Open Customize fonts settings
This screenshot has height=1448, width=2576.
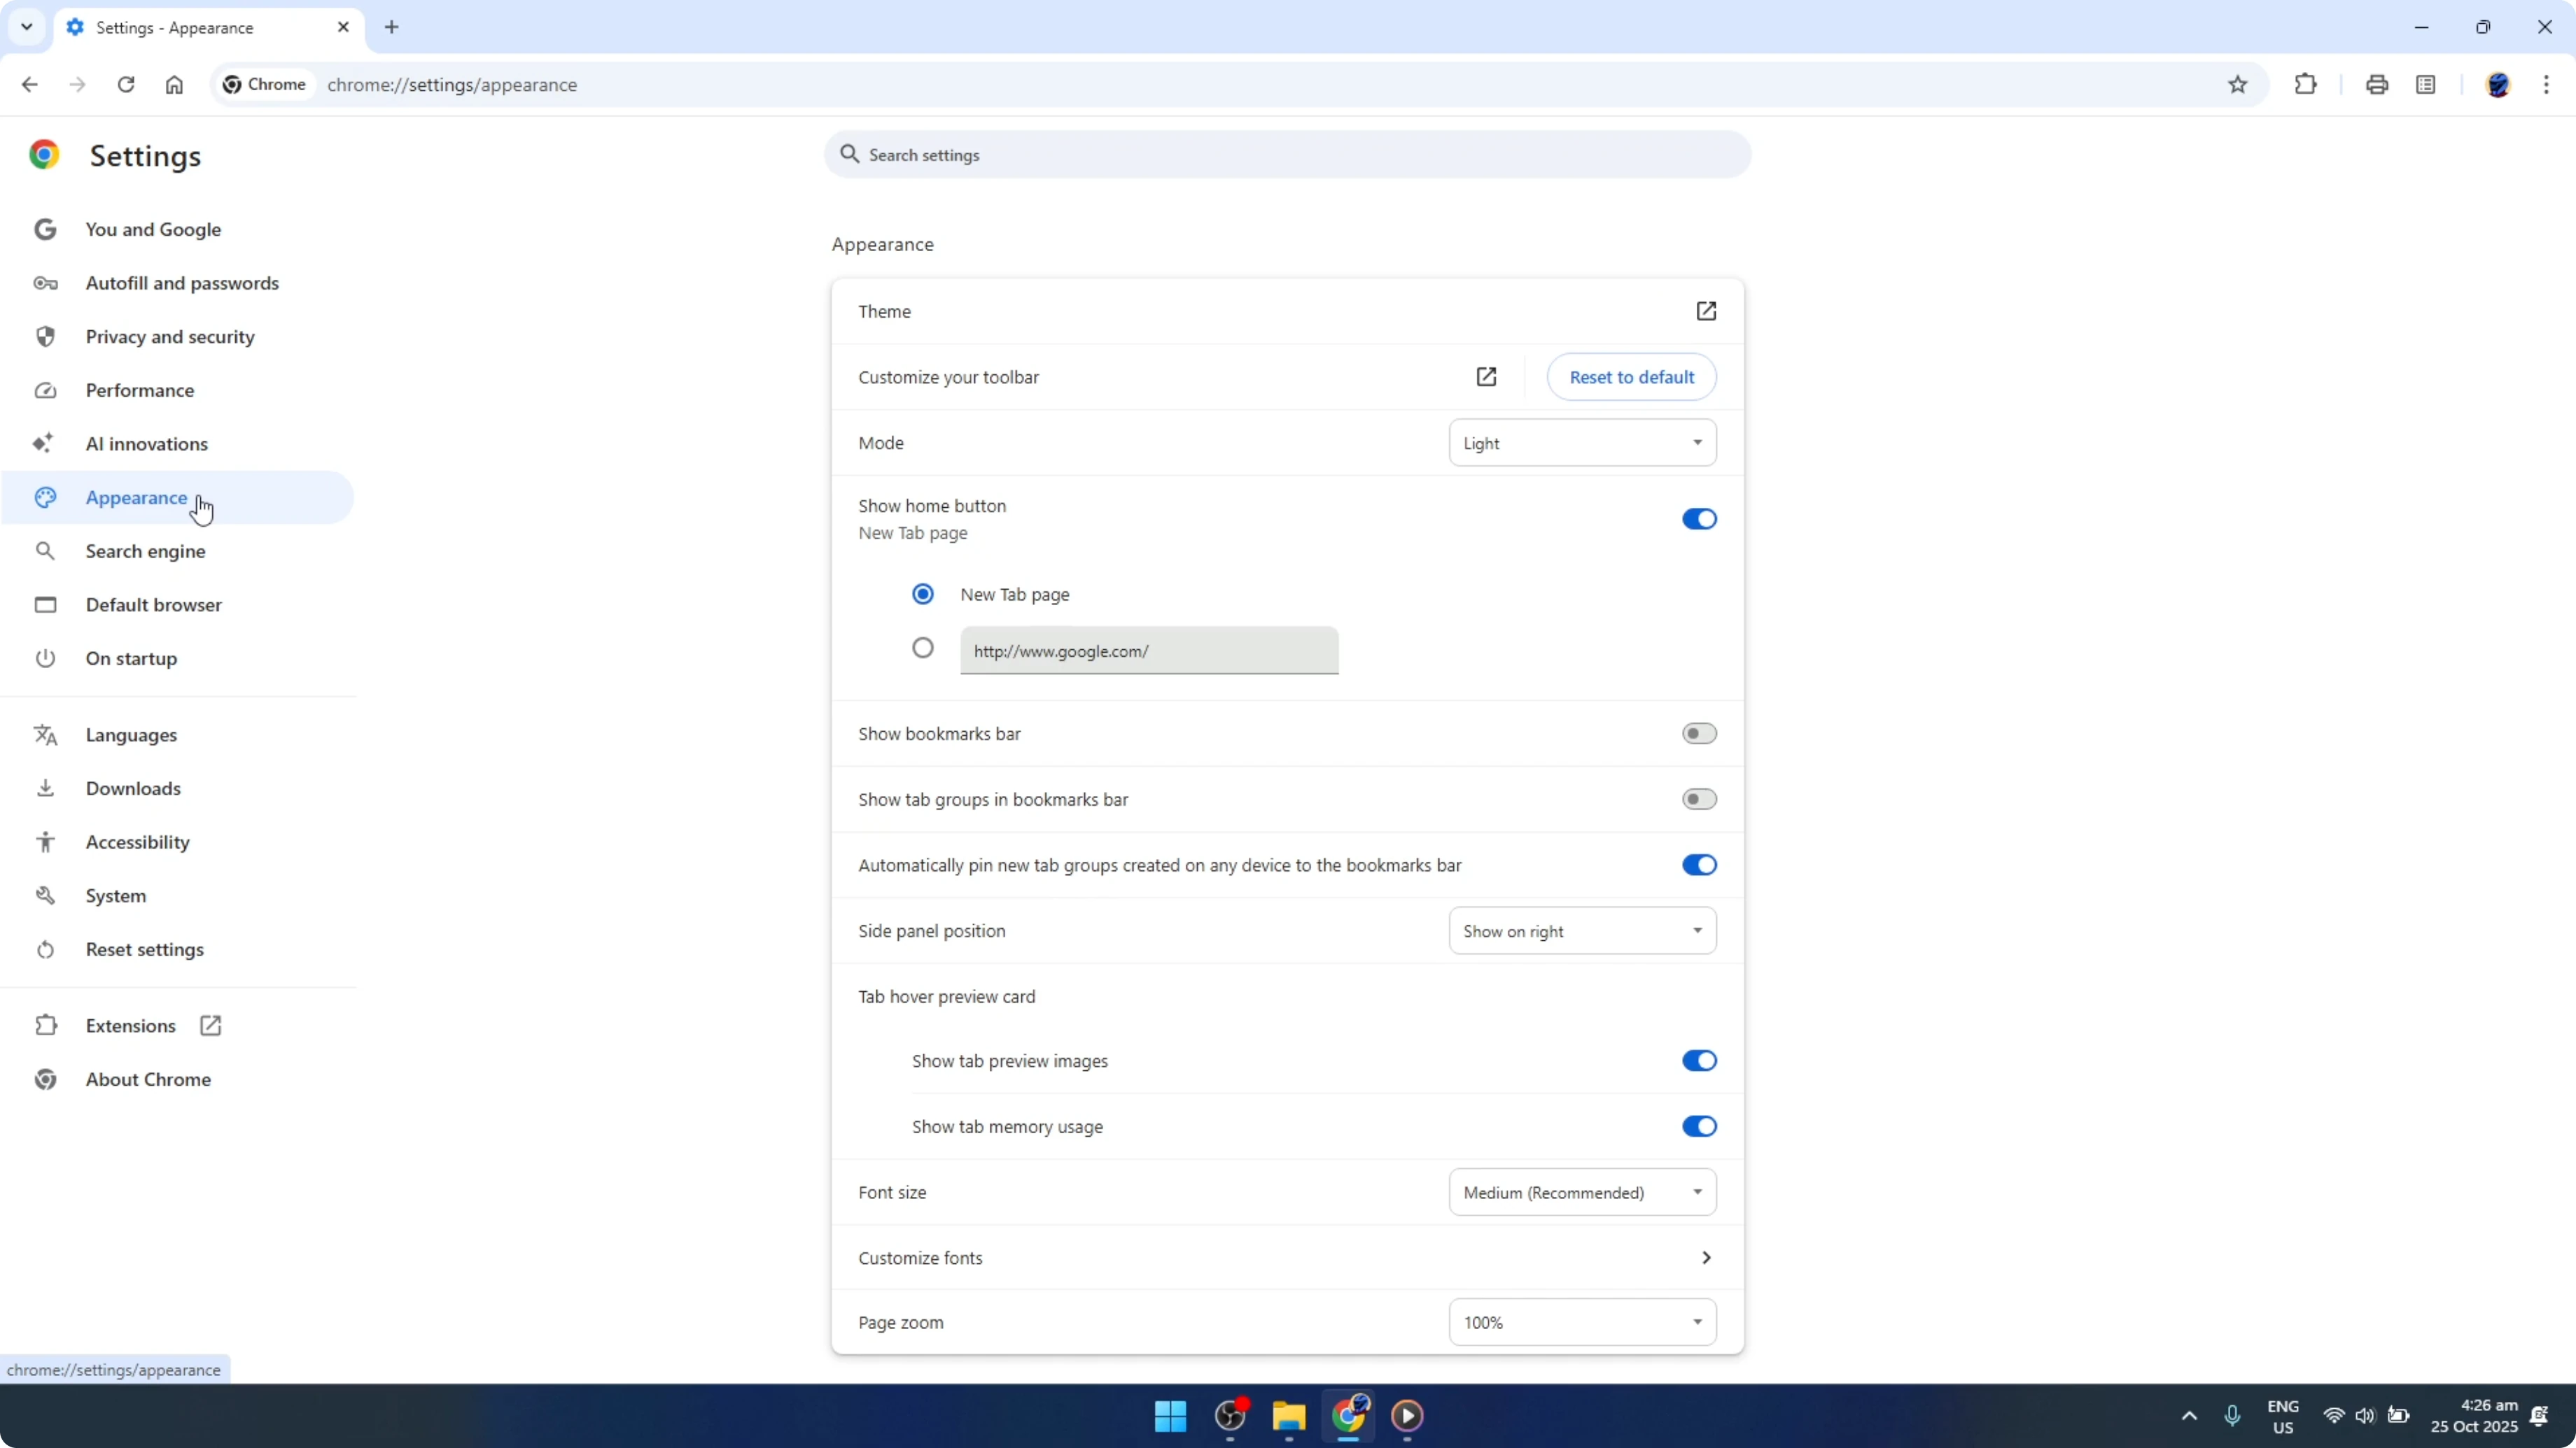point(1285,1257)
